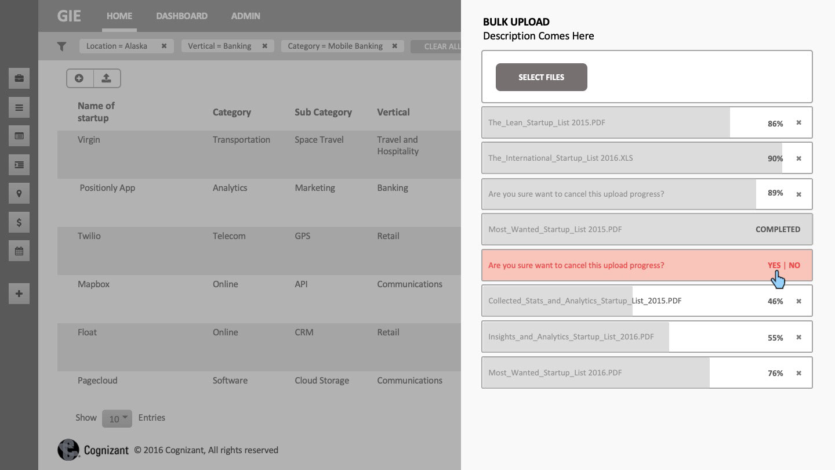This screenshot has height=470, width=835.
Task: Remove the Vertical = Banking filter tag
Action: (265, 46)
